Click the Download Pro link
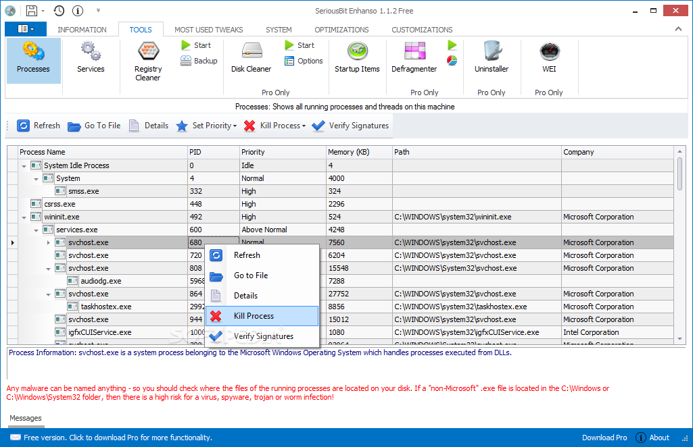 (604, 438)
